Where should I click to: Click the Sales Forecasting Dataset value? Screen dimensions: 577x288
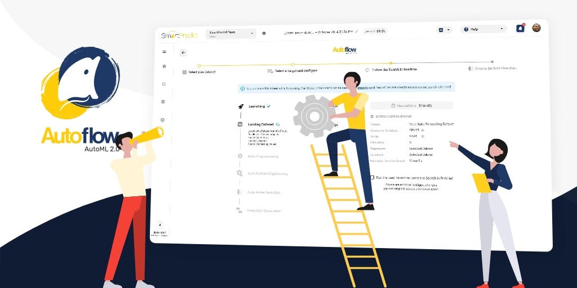click(x=431, y=124)
